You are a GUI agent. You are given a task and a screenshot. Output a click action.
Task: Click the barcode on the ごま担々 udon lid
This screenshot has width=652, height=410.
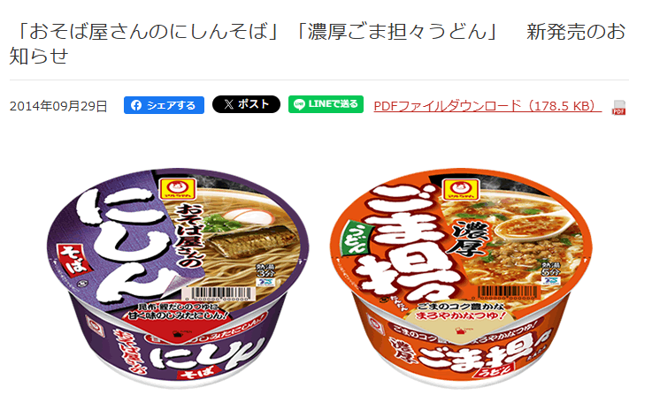[x=509, y=292]
